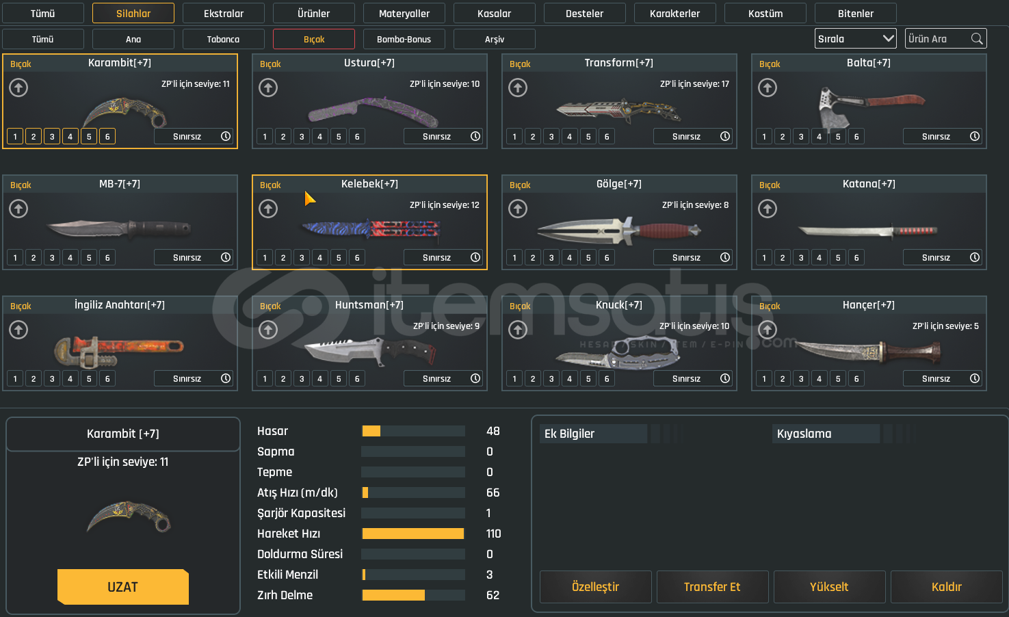Click clock icon on Knuck card

(725, 378)
